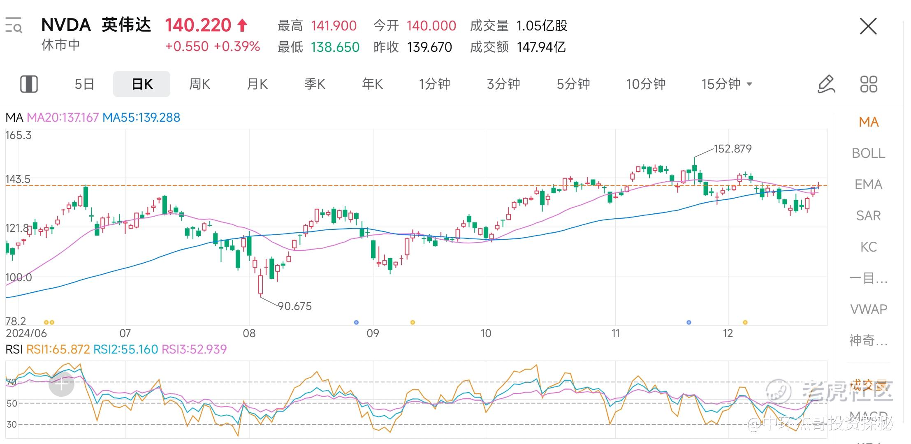The width and height of the screenshot is (911, 444).
Task: Open the drawing pencil tool
Action: coord(826,84)
